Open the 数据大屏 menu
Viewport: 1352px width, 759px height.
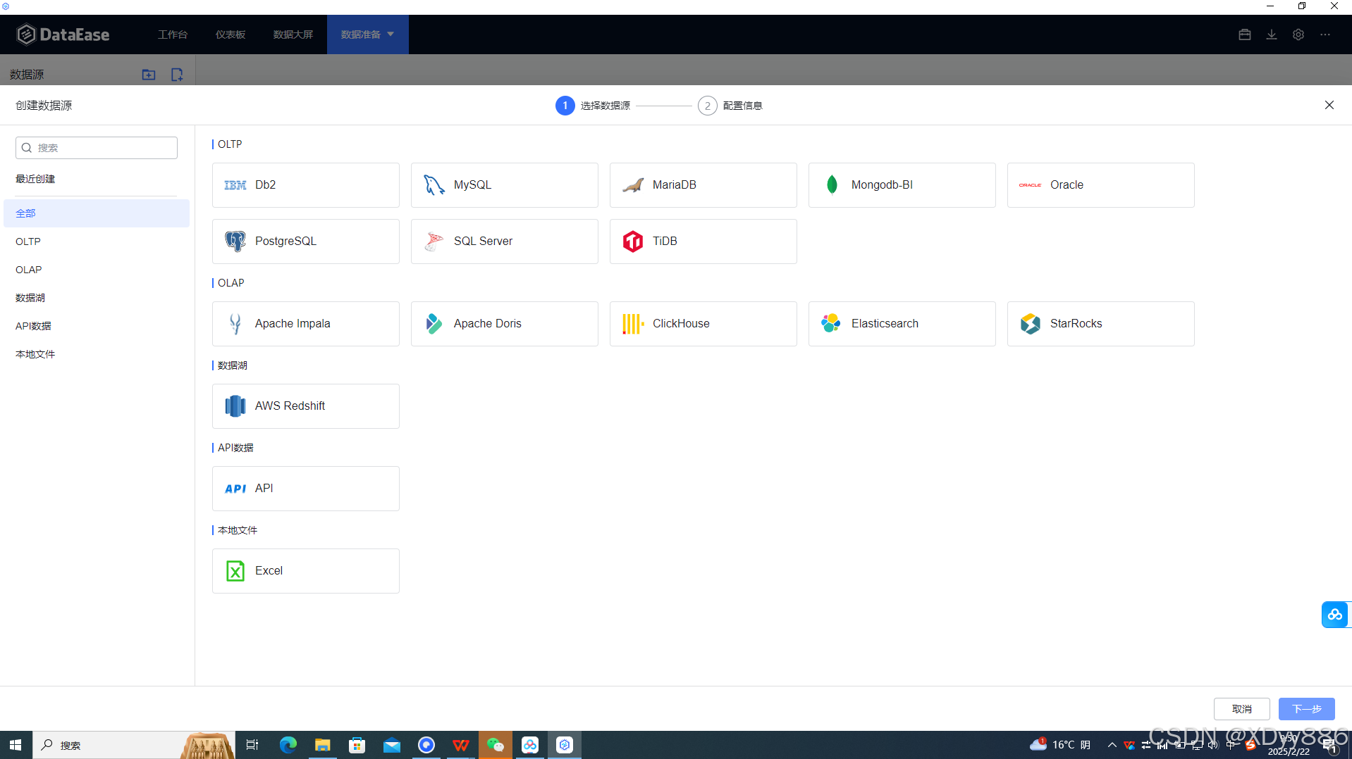(x=293, y=34)
